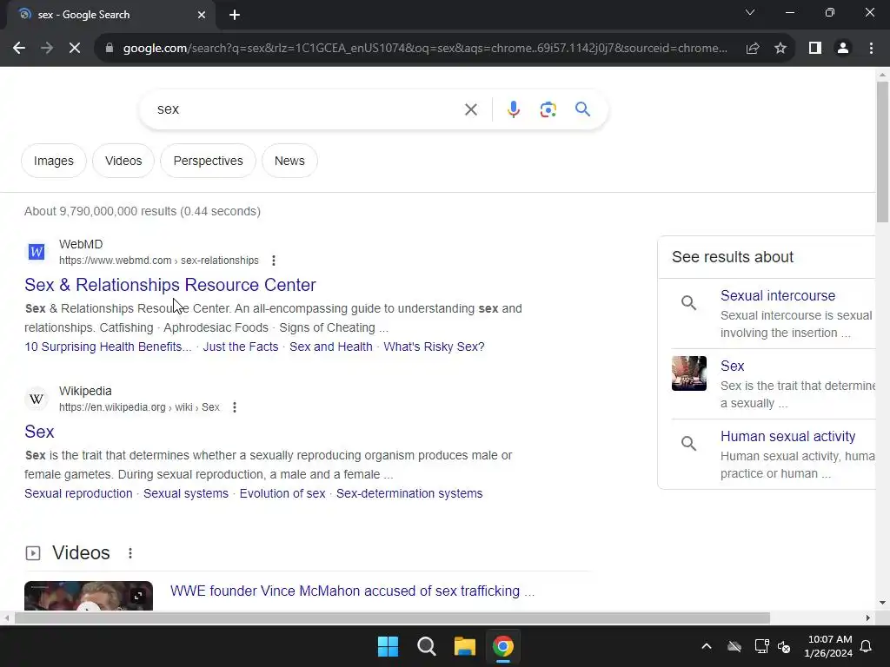The height and width of the screenshot is (667, 890).
Task: Switch to News filter
Action: click(x=289, y=161)
